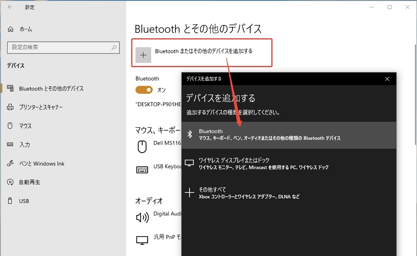The image size is (417, 256).
Task: Open the マウス mouse settings icon
Action: (x=10, y=125)
